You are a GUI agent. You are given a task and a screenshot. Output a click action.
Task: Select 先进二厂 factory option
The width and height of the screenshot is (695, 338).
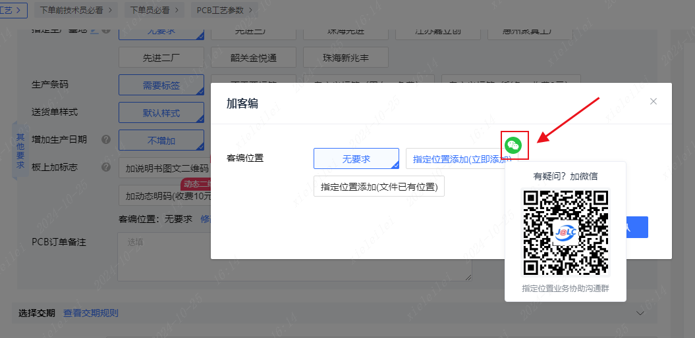161,58
